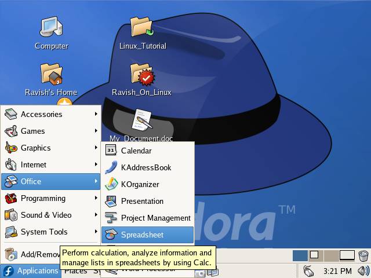The width and height of the screenshot is (371, 278).
Task: Expand the Accessories submenu
Action: pos(41,114)
